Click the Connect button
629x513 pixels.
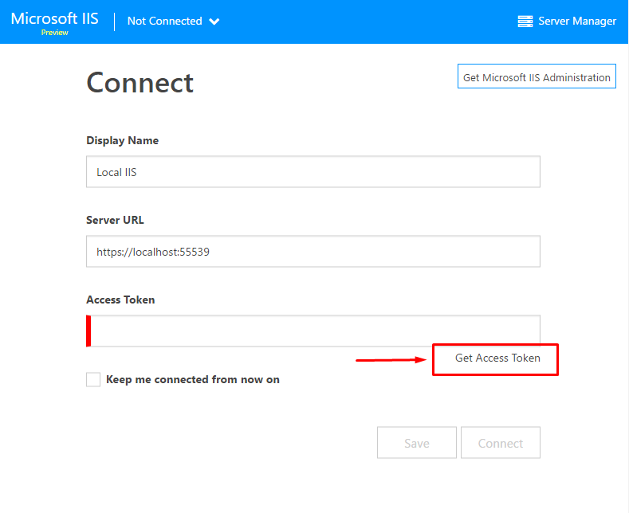click(x=500, y=442)
